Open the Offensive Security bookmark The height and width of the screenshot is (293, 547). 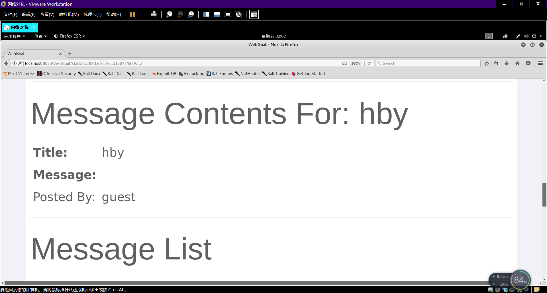56,74
